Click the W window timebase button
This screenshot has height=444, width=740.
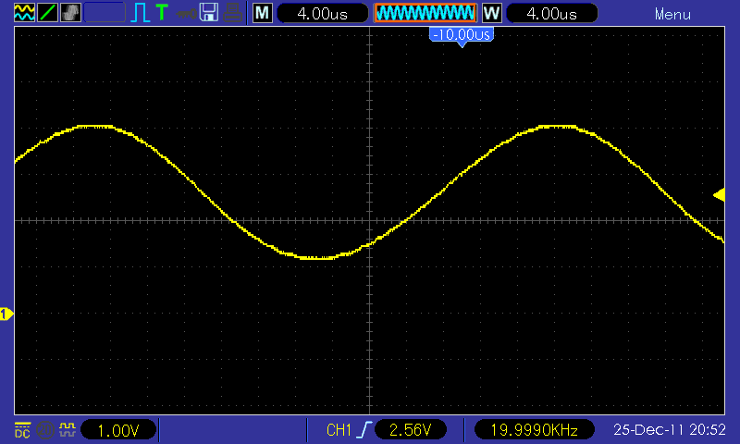pos(491,14)
